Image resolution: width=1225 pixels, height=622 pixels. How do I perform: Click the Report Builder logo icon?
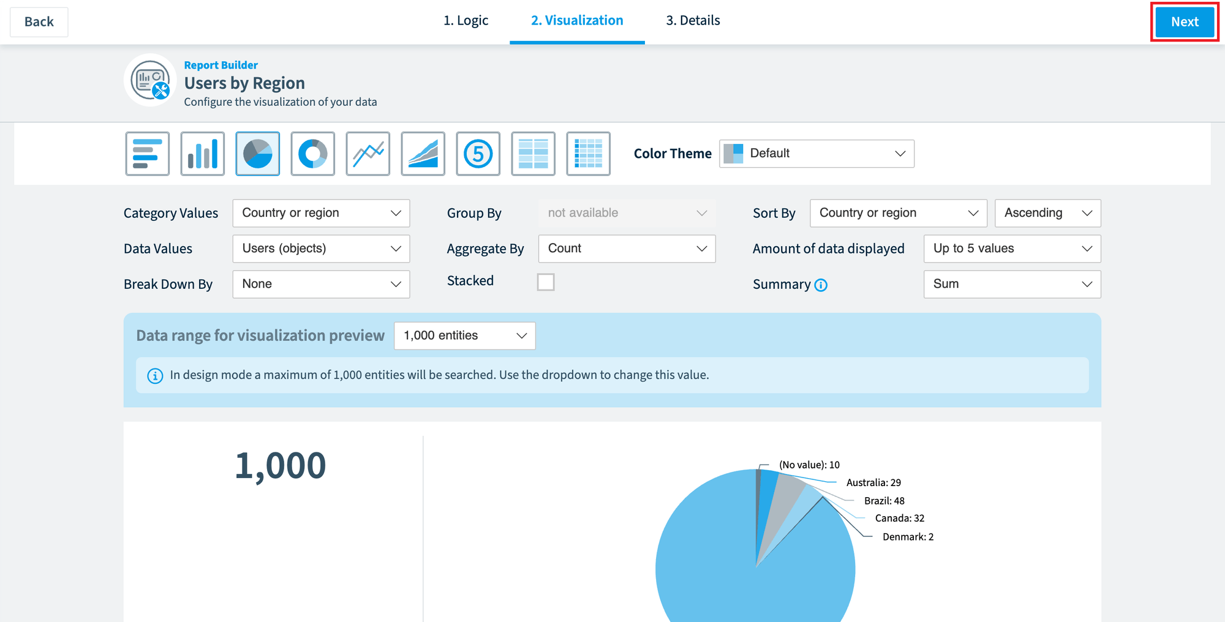tap(151, 81)
